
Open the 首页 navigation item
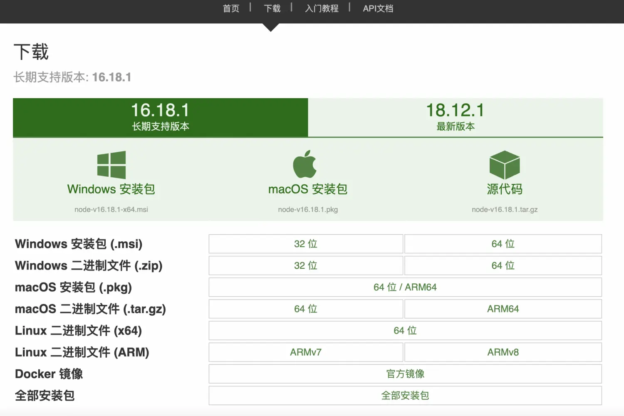(231, 9)
